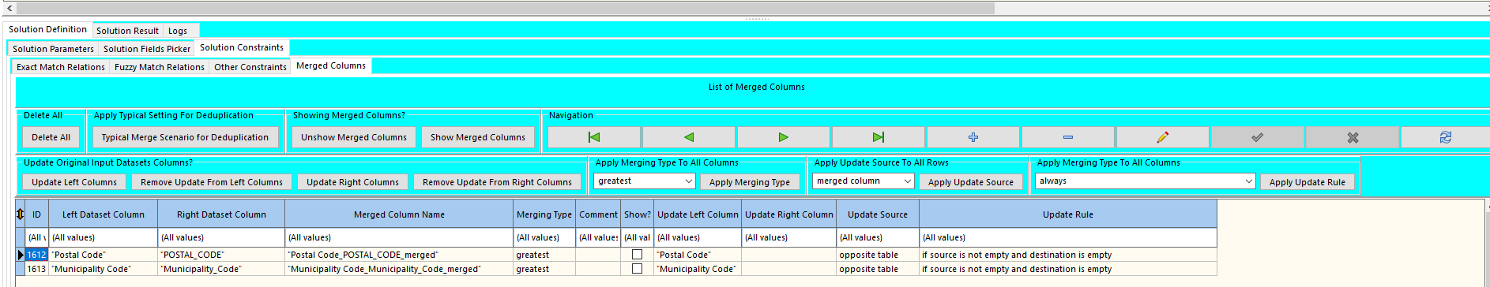Click Unshow Merged Columns button
Image resolution: width=1490 pixels, height=287 pixels.
click(x=354, y=137)
